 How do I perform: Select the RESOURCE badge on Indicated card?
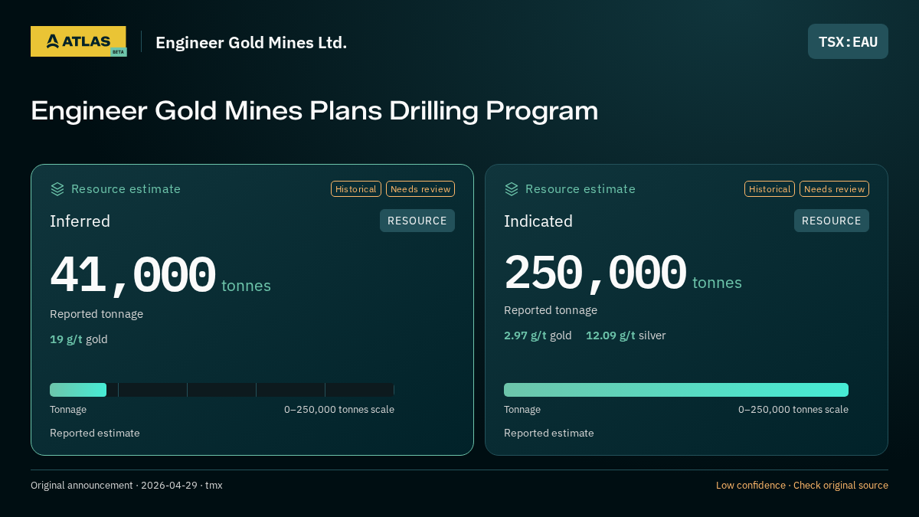(x=832, y=221)
